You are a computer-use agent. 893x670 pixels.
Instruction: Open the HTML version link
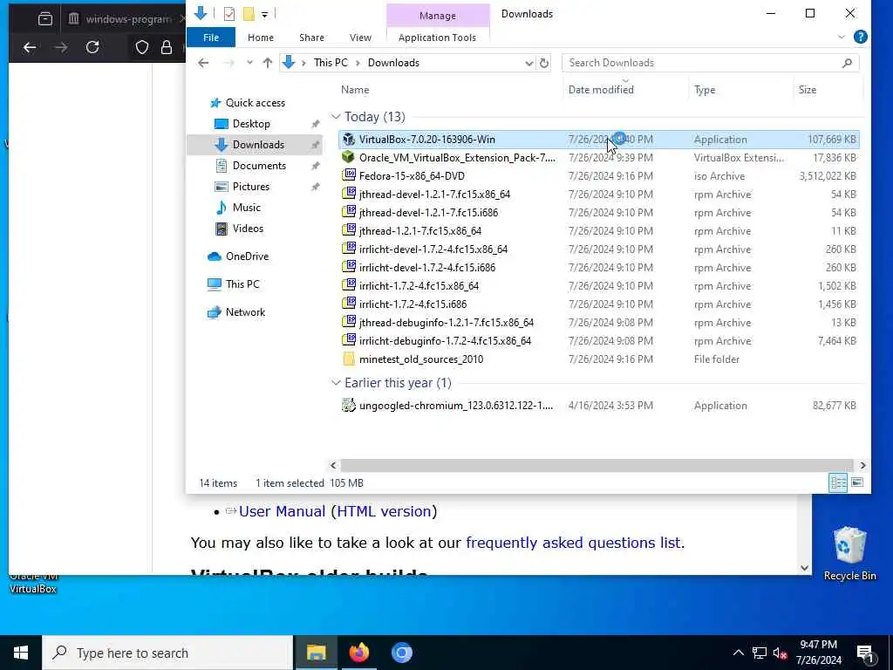(x=384, y=511)
